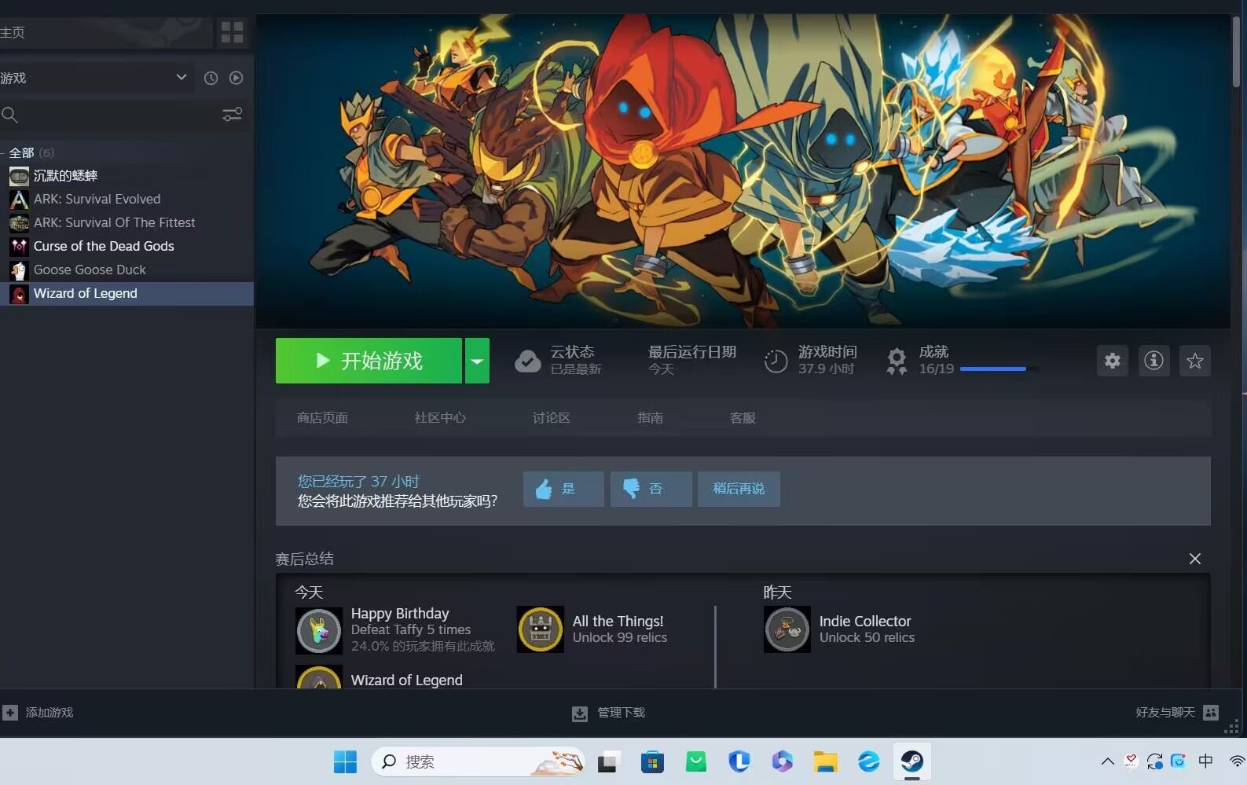Recommend the game with the 是 button
Screen dimensions: 1247x785
563,489
